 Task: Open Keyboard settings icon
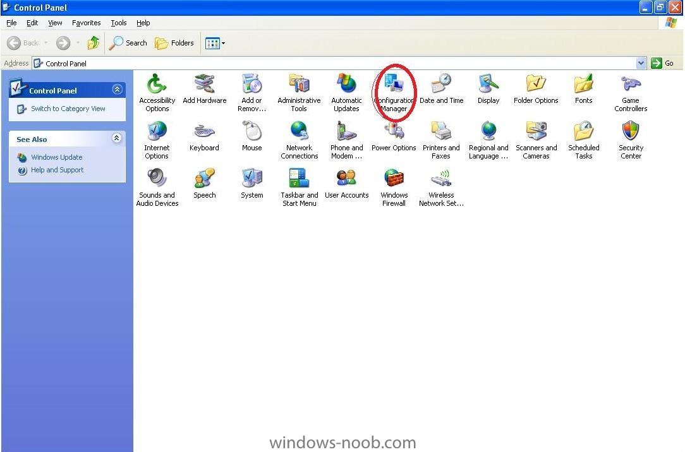[x=205, y=136]
